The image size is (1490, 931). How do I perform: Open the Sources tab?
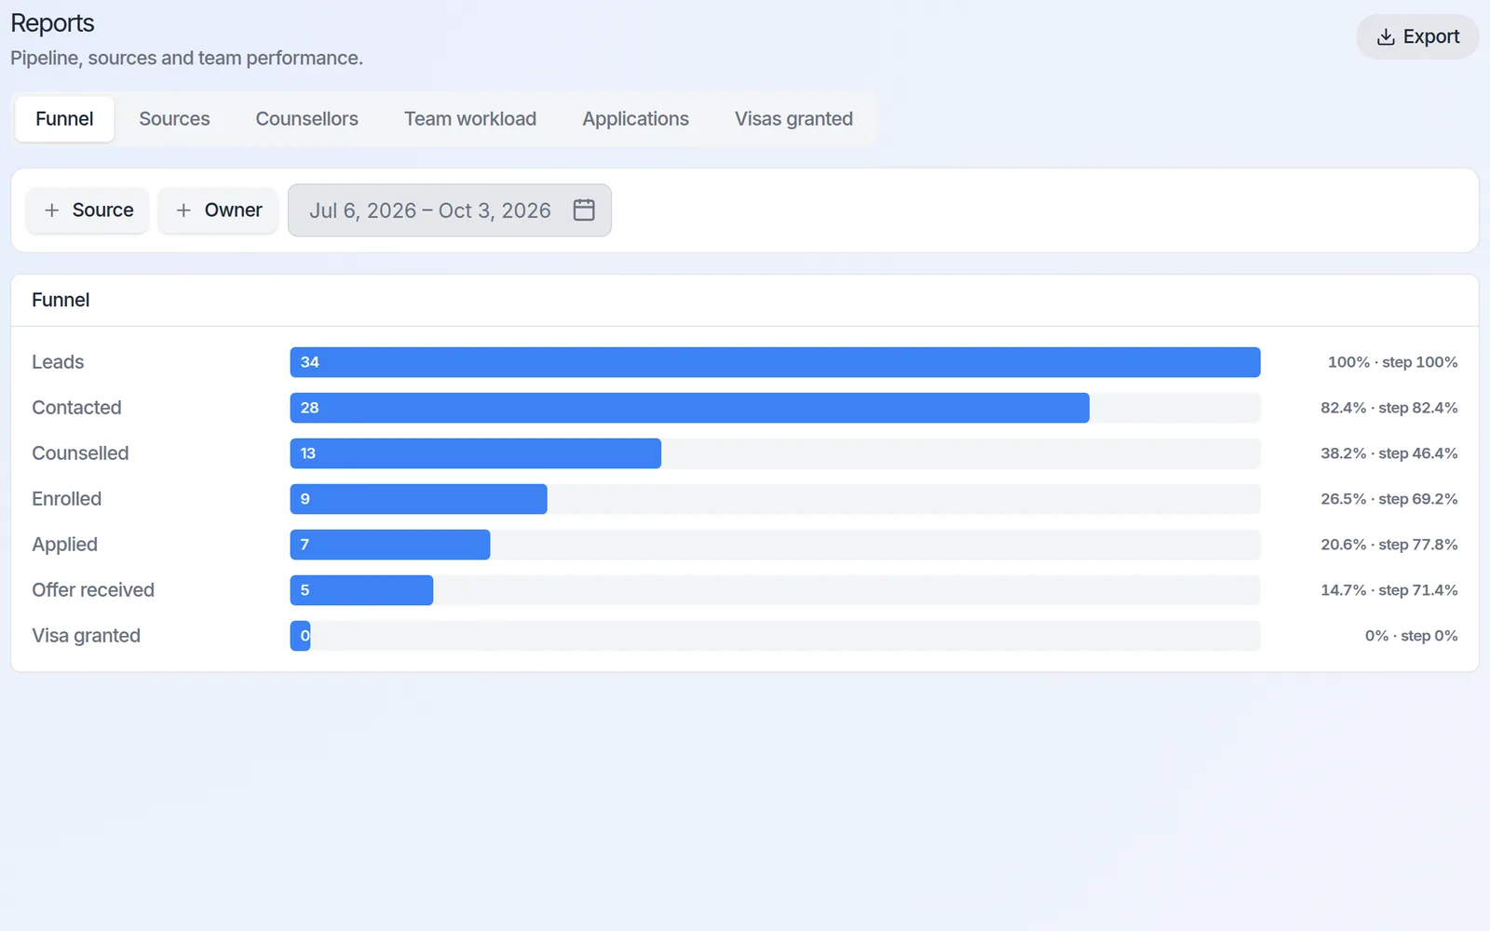pyautogui.click(x=174, y=119)
